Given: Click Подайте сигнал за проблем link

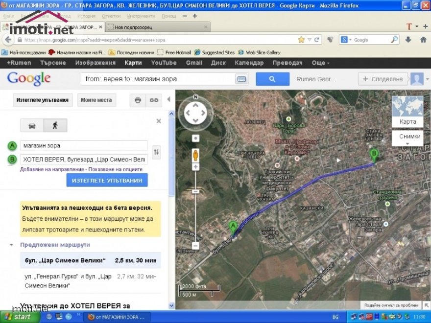Looking at the screenshot, I should [x=391, y=305].
